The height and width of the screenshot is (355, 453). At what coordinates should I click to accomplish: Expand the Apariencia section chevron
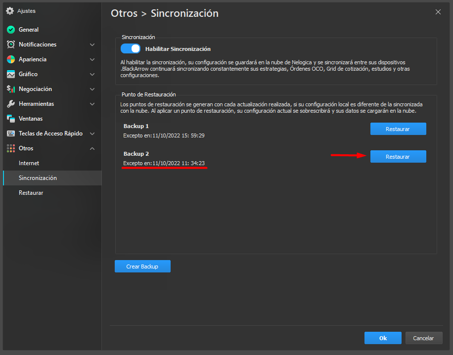pyautogui.click(x=92, y=59)
